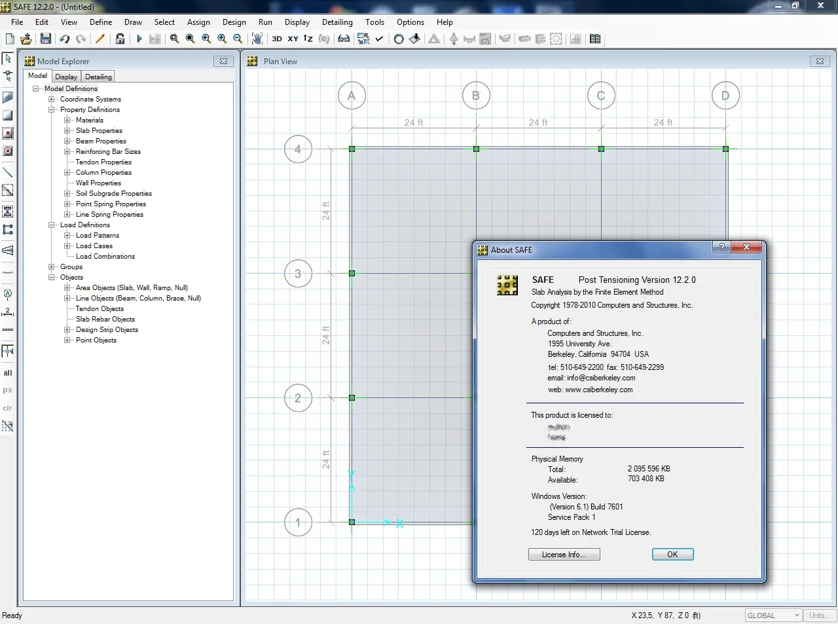
Task: Open the File menu
Action: [17, 22]
